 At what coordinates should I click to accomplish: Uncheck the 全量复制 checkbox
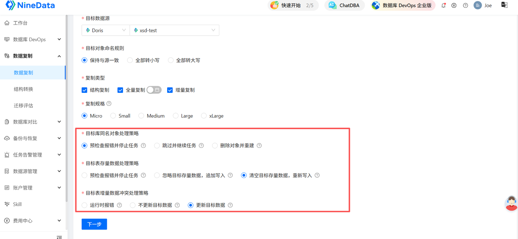120,90
